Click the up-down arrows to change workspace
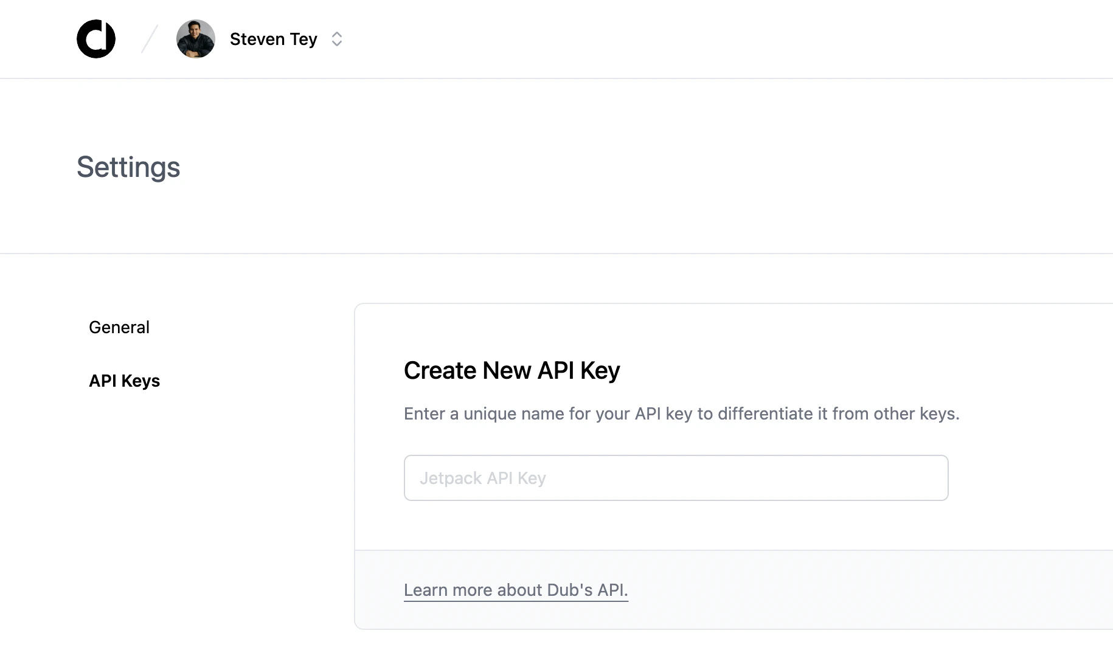This screenshot has width=1113, height=653. tap(336, 38)
